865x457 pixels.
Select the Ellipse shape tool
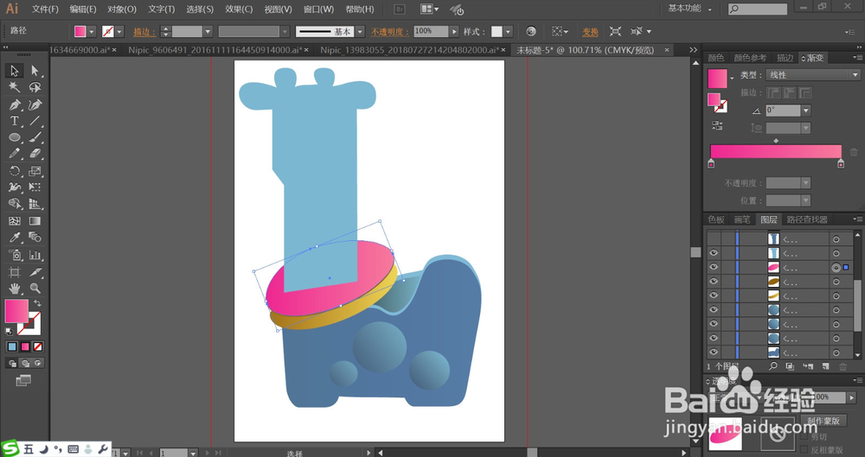click(x=15, y=137)
